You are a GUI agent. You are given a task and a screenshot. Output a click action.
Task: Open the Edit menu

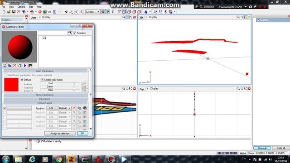tap(31, 7)
